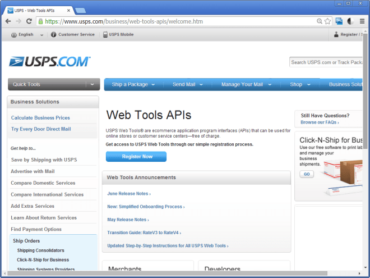Open Calculate Business Prices link
Viewport: 370px width, 278px height.
(40, 117)
